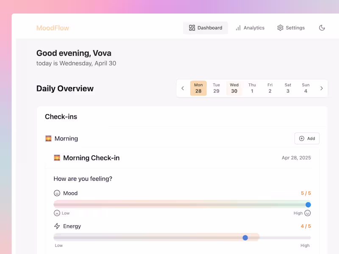Toggle dark mode with the moon icon

[322, 28]
